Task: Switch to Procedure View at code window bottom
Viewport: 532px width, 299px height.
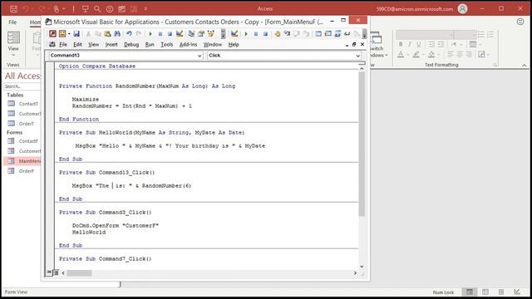Action: [x=49, y=272]
